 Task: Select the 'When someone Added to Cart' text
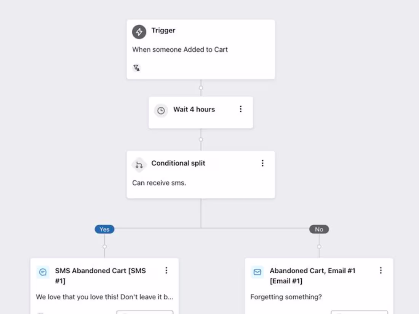(180, 49)
